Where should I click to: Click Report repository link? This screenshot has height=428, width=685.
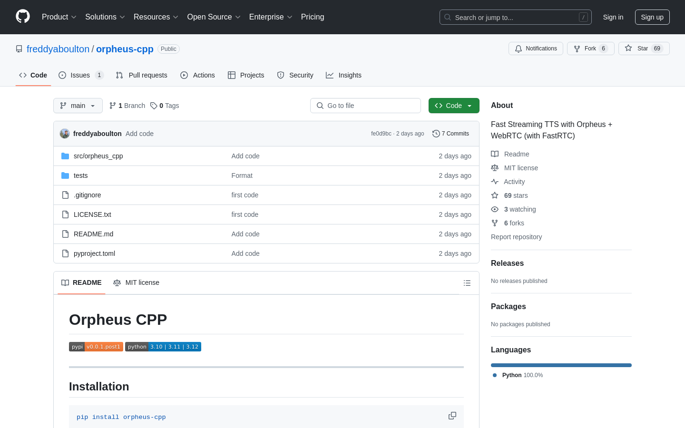point(516,237)
